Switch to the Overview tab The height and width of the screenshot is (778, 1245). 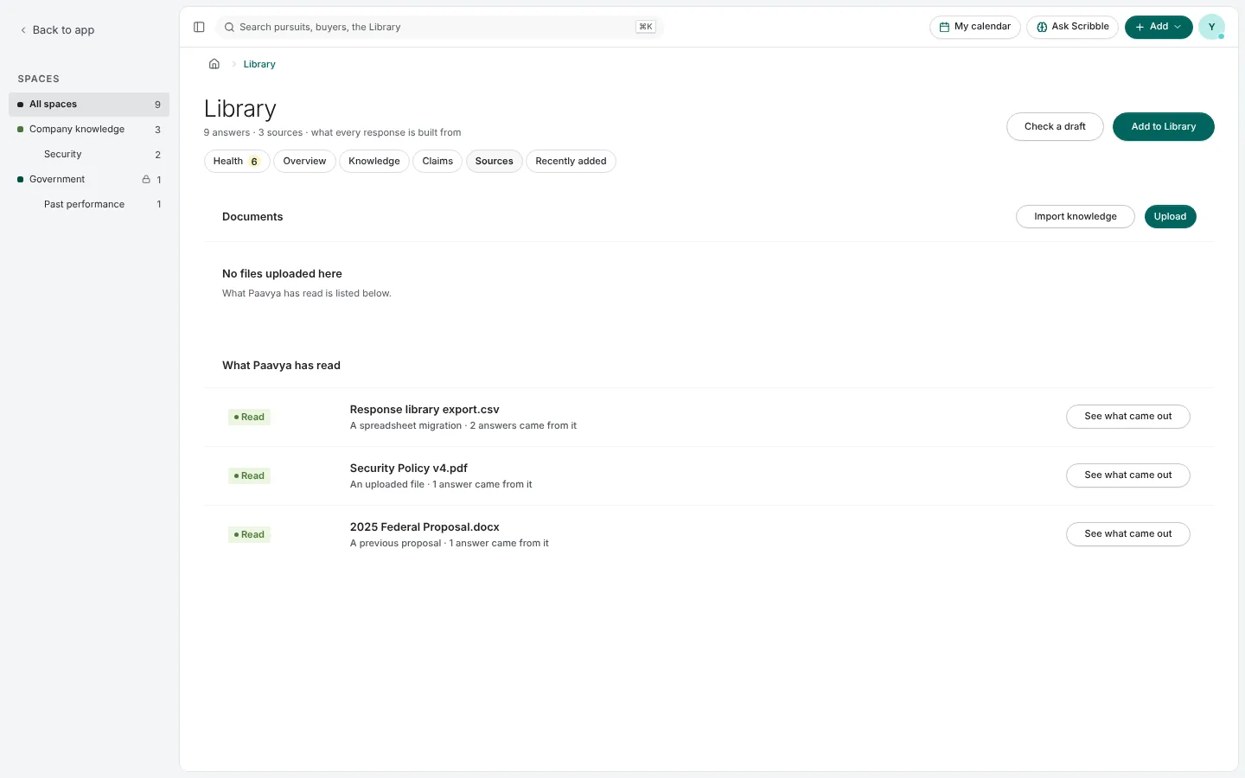pos(304,162)
